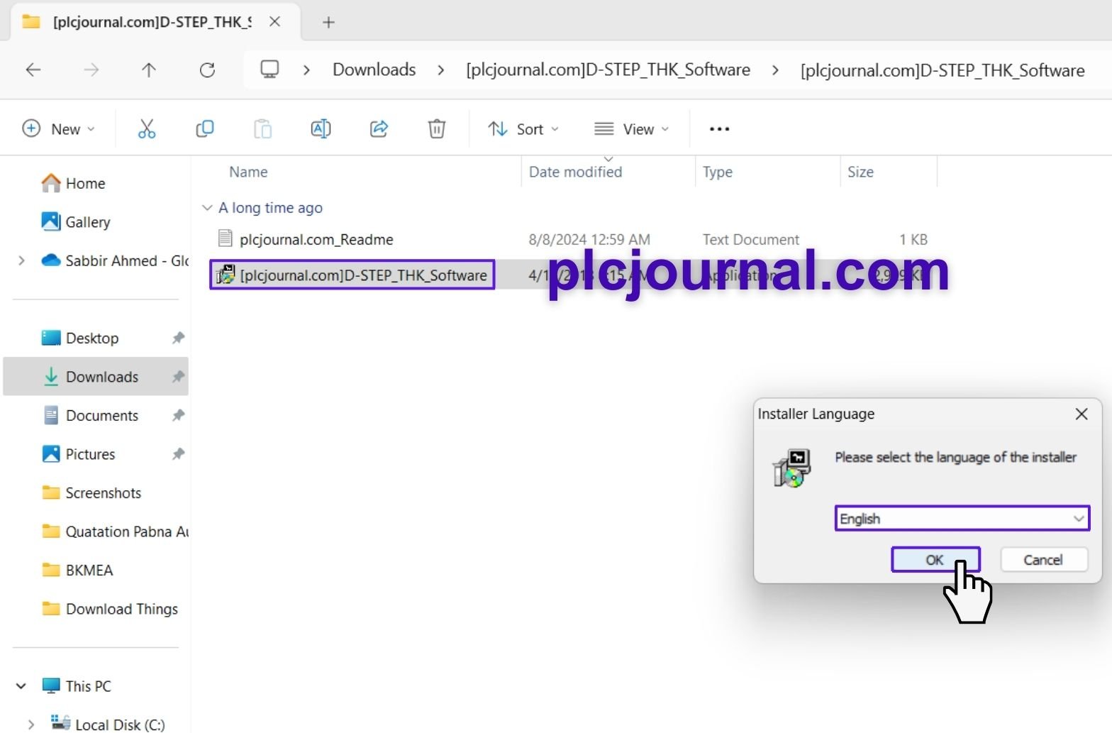Viewport: 1112px width, 733px height.
Task: Open the View layout dropdown
Action: click(631, 129)
